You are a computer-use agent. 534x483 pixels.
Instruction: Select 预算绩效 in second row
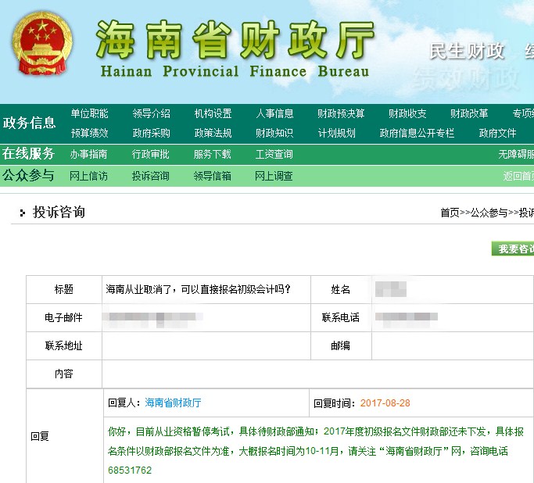click(89, 133)
